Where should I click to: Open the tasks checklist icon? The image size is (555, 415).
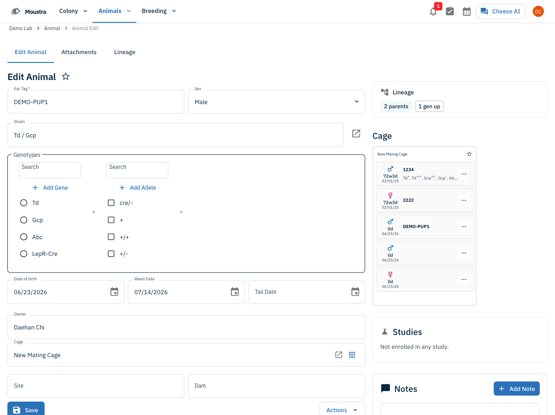[450, 12]
